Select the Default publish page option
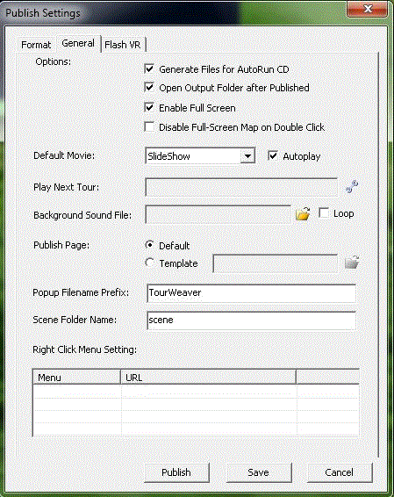This screenshot has height=497, width=394. click(149, 245)
